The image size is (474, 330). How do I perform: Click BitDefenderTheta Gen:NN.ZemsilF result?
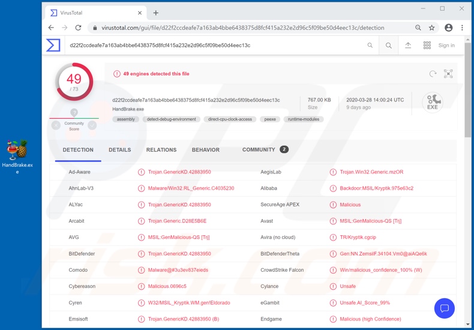click(383, 254)
